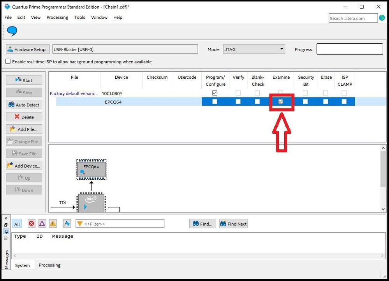Click the funnel icon in filter box

click(79, 224)
